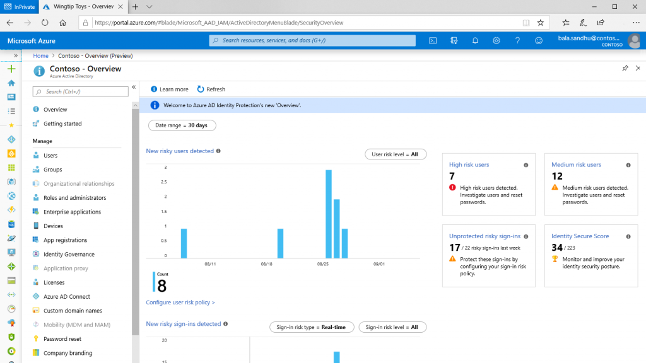The height and width of the screenshot is (363, 646).
Task: Open the Password reset blade
Action: coord(62,338)
